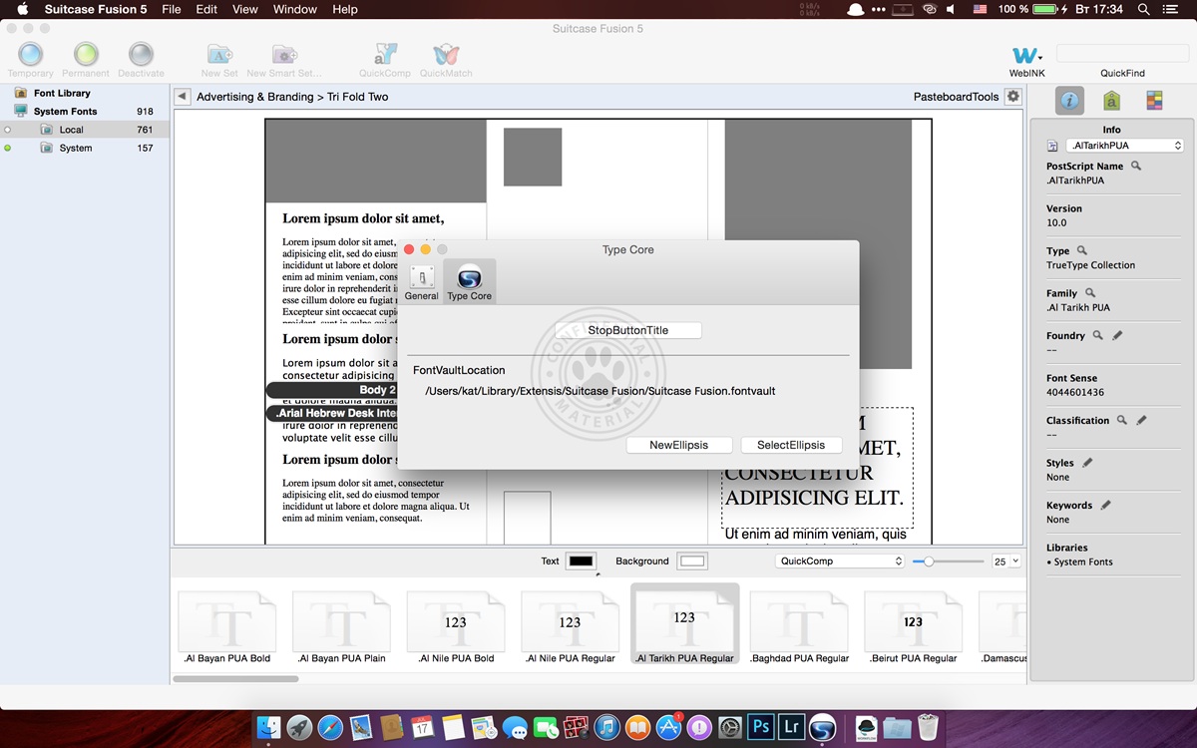
Task: Open the File menu
Action: [x=172, y=9]
